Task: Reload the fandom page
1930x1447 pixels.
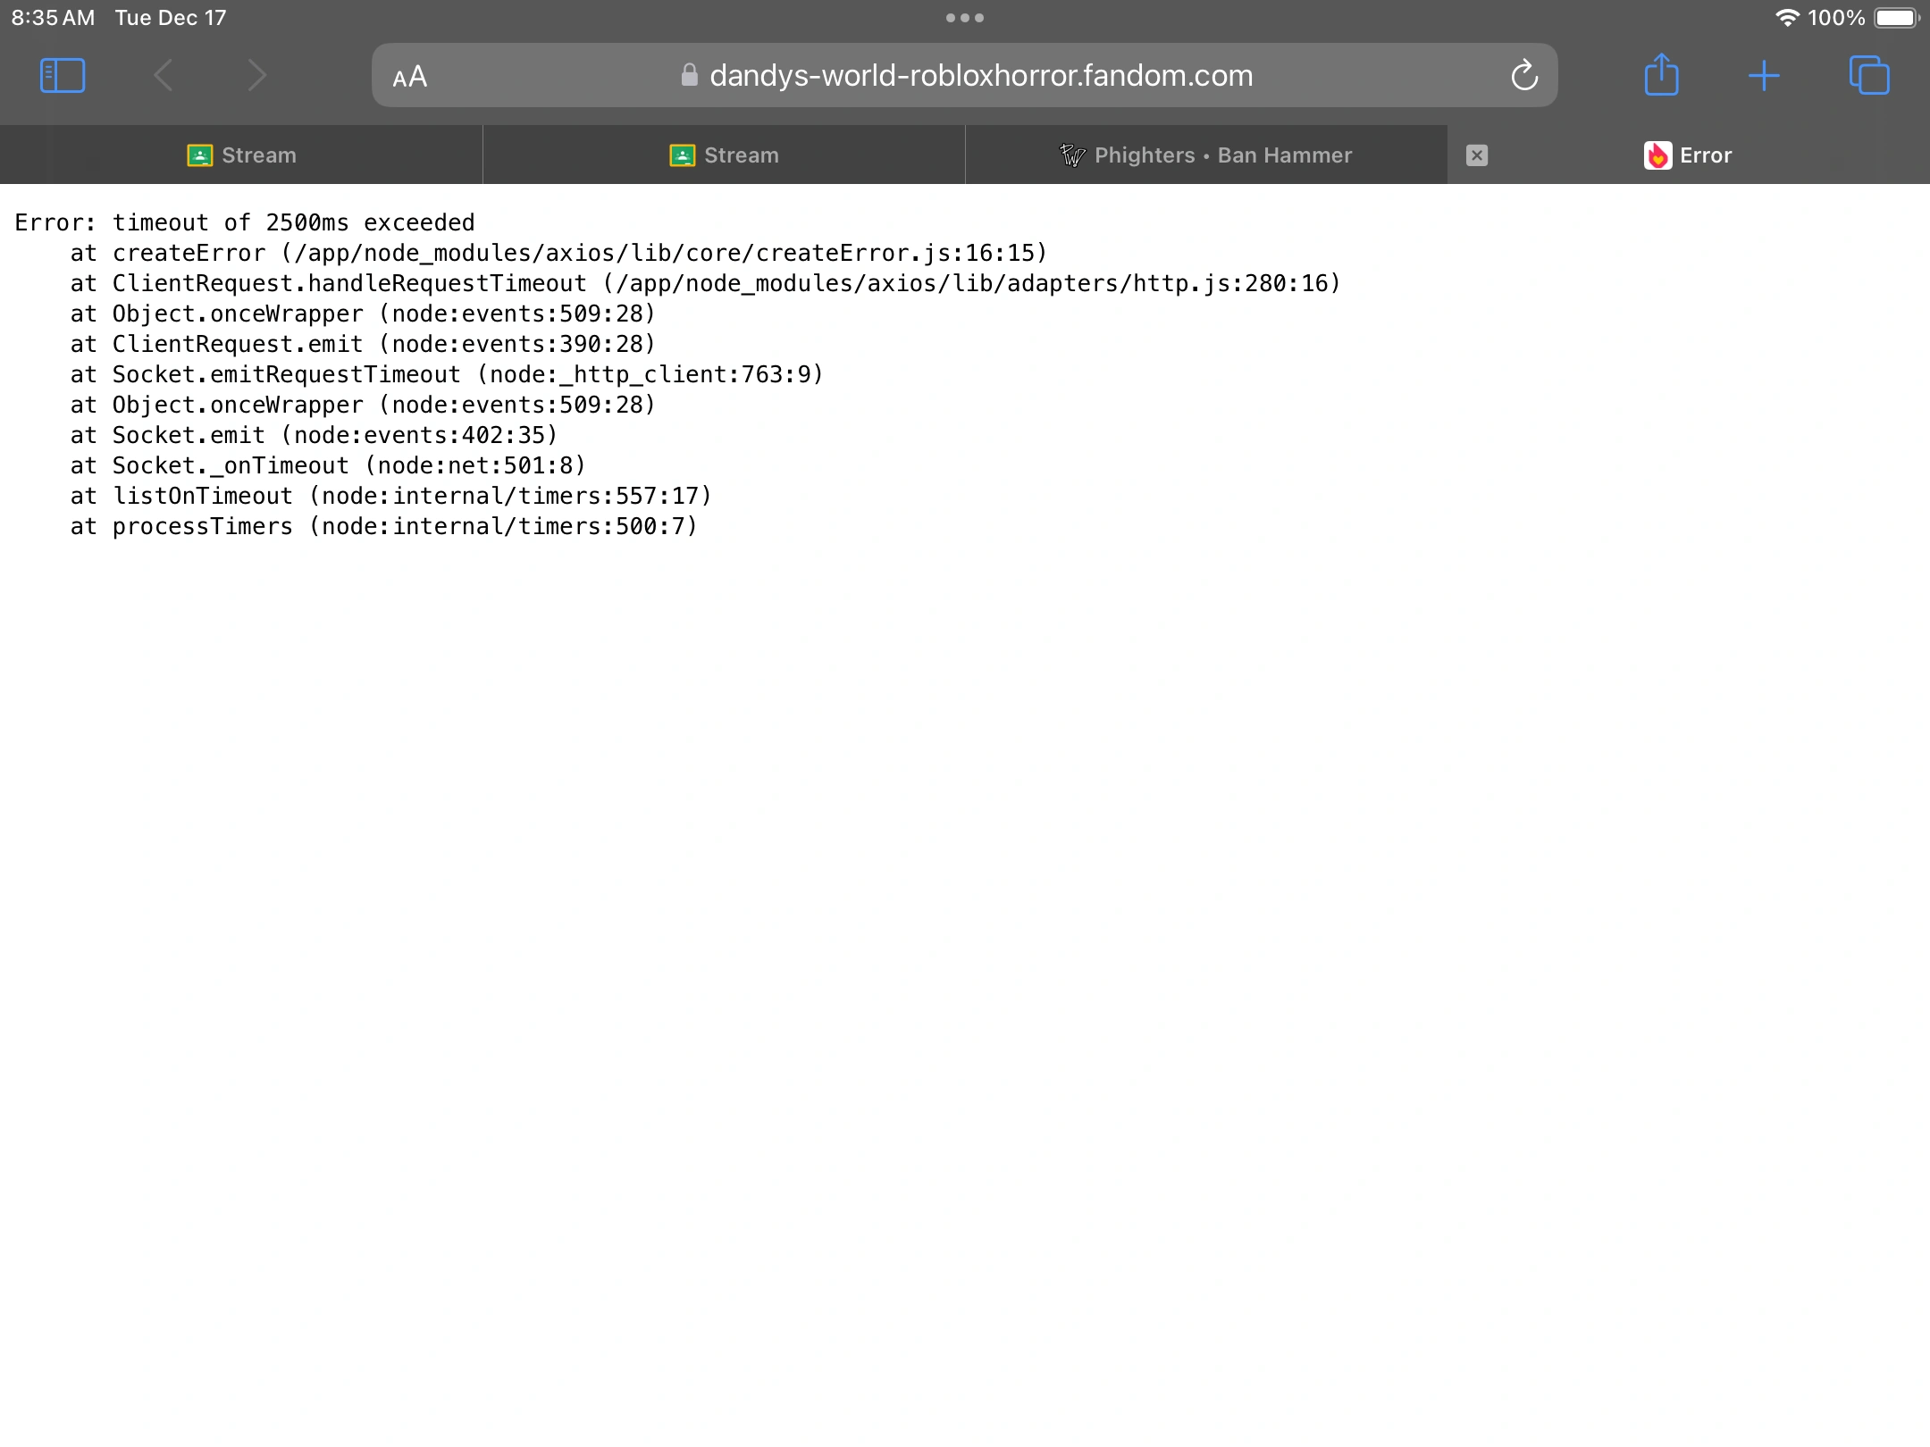Action: pyautogui.click(x=1524, y=76)
